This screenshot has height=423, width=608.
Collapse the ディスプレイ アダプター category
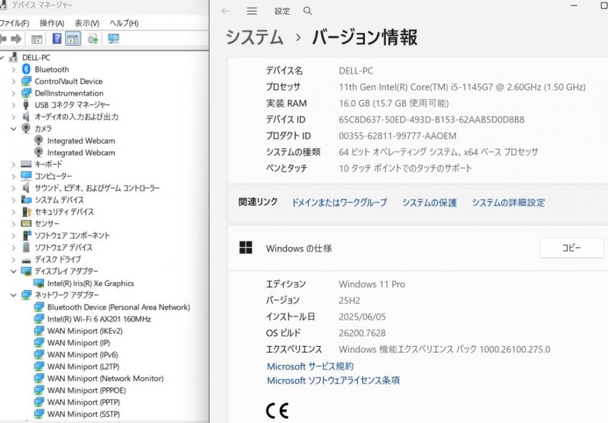coord(13,271)
